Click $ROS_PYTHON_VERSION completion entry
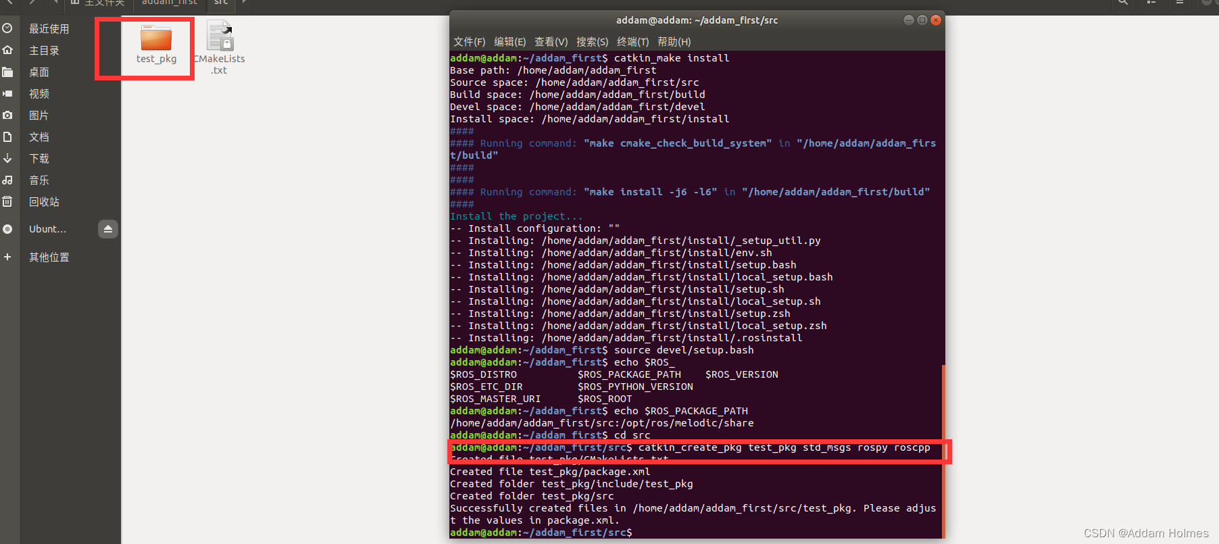1219x544 pixels. click(x=635, y=387)
